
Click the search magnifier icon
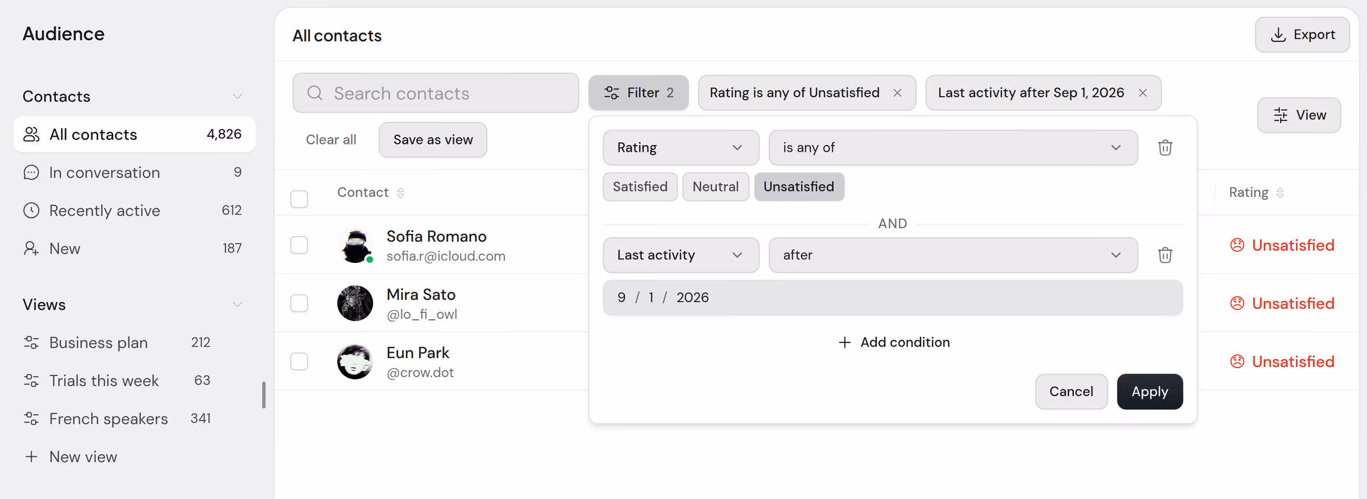click(x=315, y=93)
